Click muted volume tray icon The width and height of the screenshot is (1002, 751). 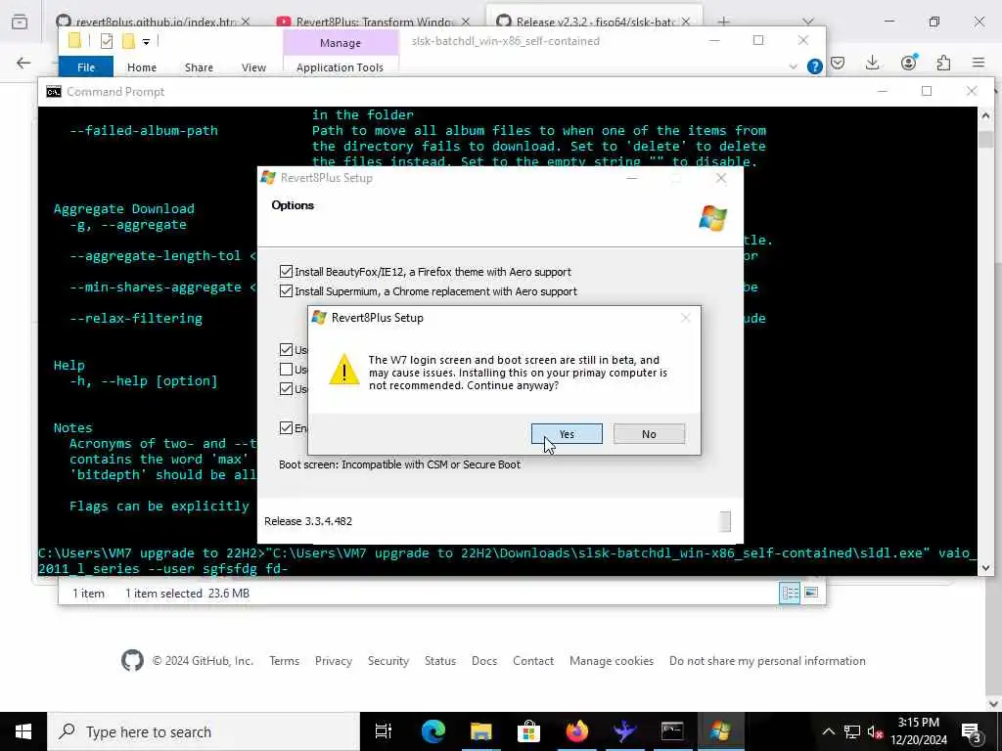point(876,731)
